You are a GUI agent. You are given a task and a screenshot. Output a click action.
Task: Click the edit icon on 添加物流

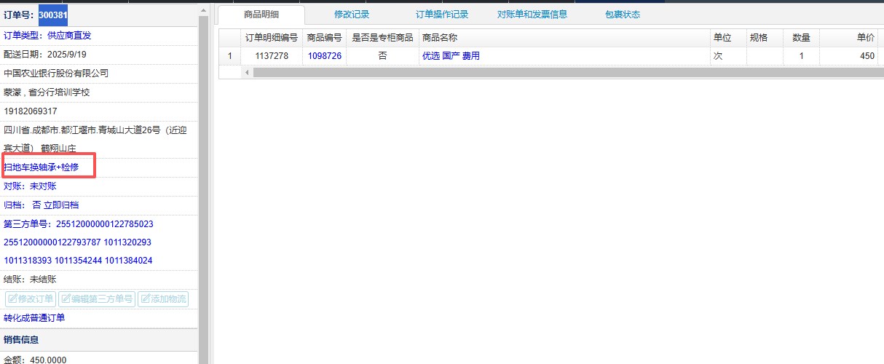pyautogui.click(x=144, y=299)
